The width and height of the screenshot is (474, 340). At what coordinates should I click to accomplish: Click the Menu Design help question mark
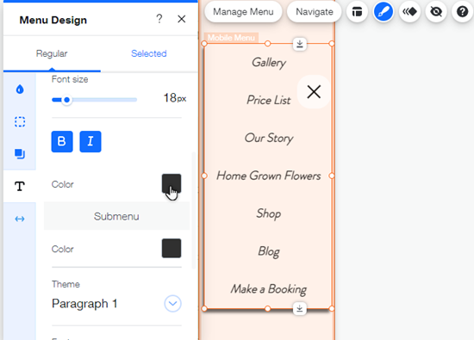(159, 19)
